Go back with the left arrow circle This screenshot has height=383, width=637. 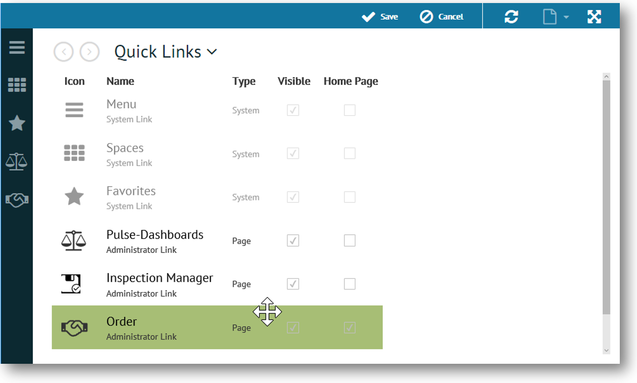[x=64, y=52]
